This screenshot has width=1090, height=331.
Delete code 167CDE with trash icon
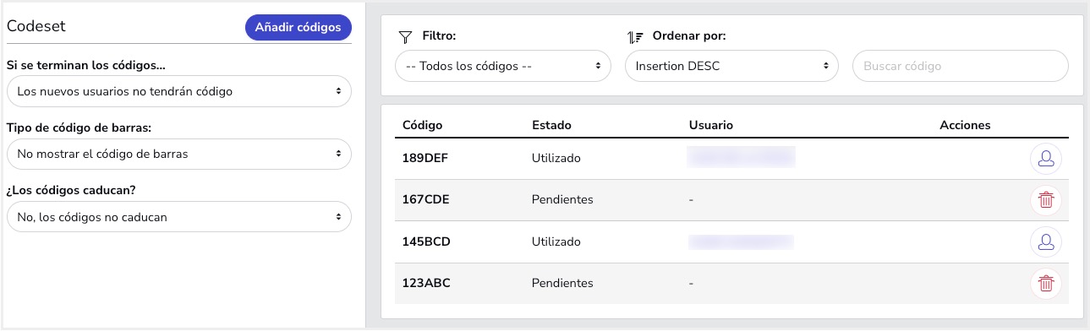(1046, 200)
